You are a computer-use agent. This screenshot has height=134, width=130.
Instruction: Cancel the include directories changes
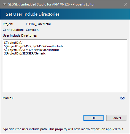(116, 118)
